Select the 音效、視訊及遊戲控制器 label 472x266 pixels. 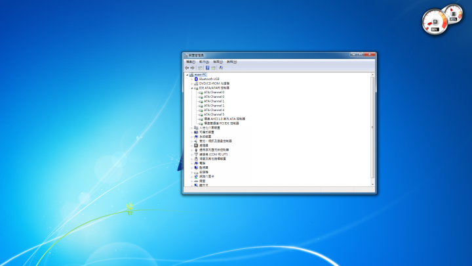(x=216, y=141)
